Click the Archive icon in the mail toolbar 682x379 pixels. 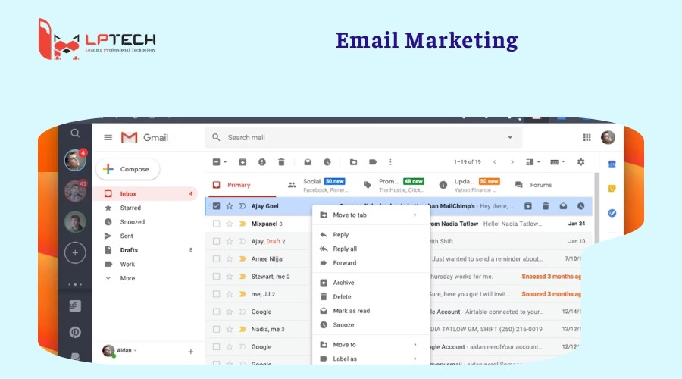click(242, 162)
